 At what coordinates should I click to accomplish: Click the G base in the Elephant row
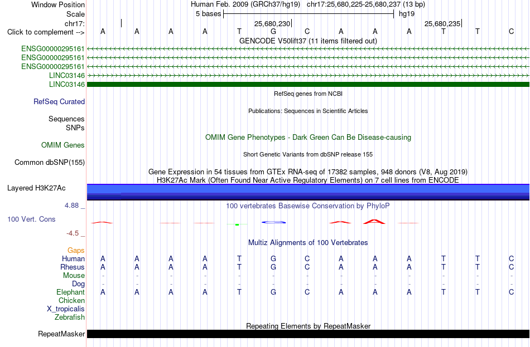point(273,292)
